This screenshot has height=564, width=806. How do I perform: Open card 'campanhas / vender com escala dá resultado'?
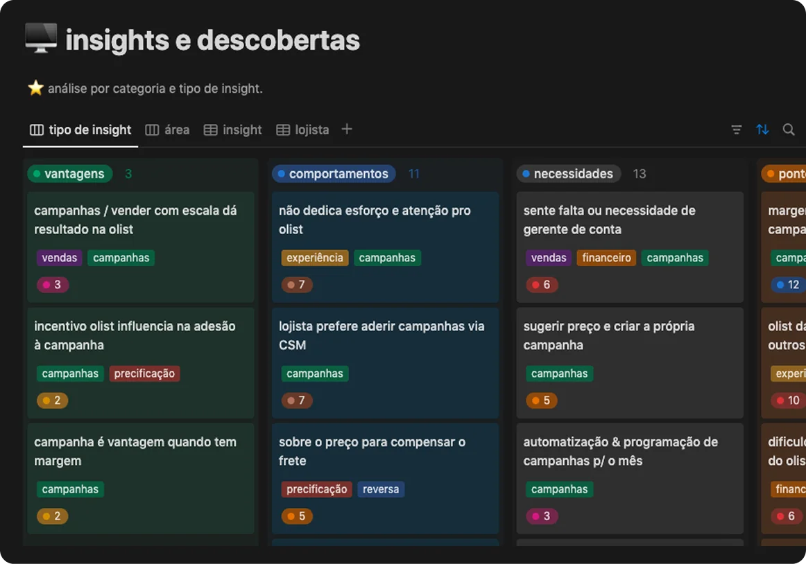coord(141,247)
